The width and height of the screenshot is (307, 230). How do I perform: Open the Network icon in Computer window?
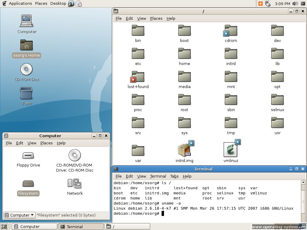coord(75,183)
